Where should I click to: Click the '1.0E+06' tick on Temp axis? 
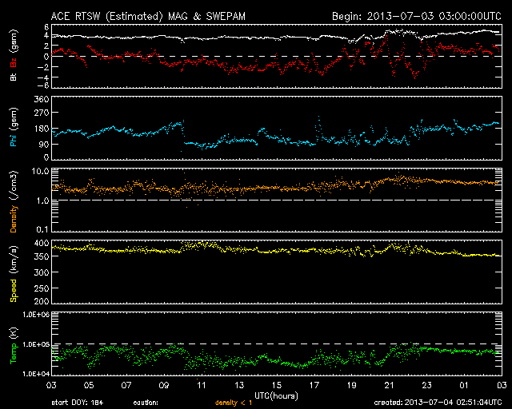pos(36,315)
